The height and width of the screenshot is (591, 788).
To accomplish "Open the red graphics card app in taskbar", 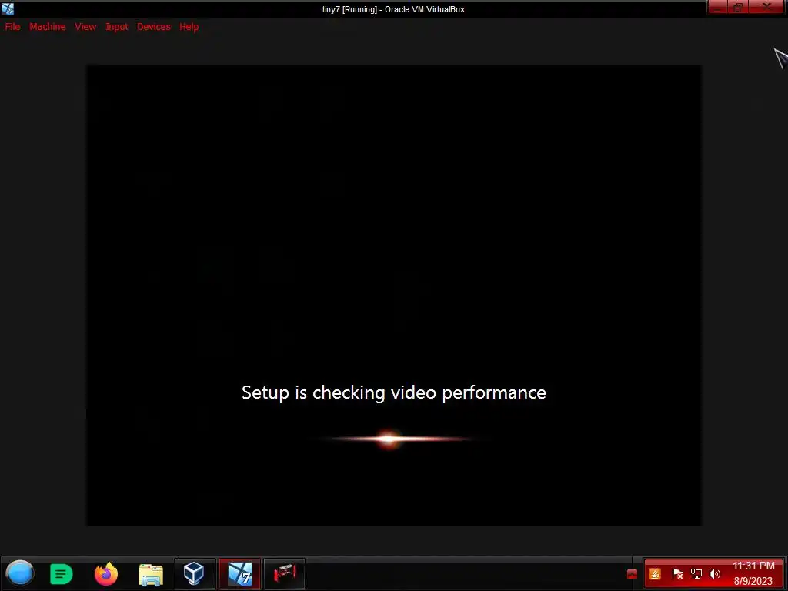I will 285,573.
